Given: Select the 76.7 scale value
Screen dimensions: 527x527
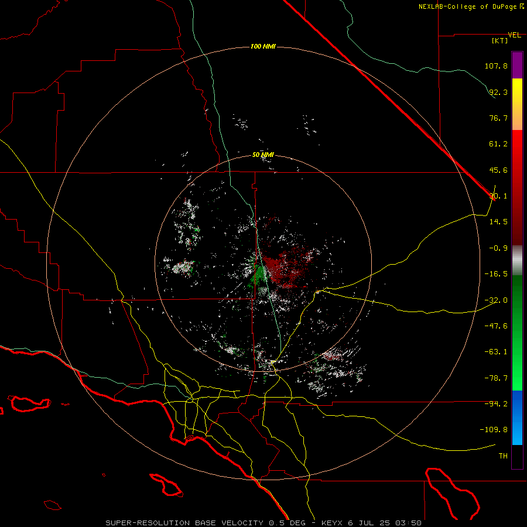Looking at the screenshot, I should pos(498,118).
